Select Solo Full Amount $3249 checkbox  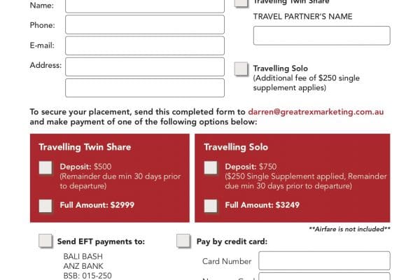click(x=211, y=206)
